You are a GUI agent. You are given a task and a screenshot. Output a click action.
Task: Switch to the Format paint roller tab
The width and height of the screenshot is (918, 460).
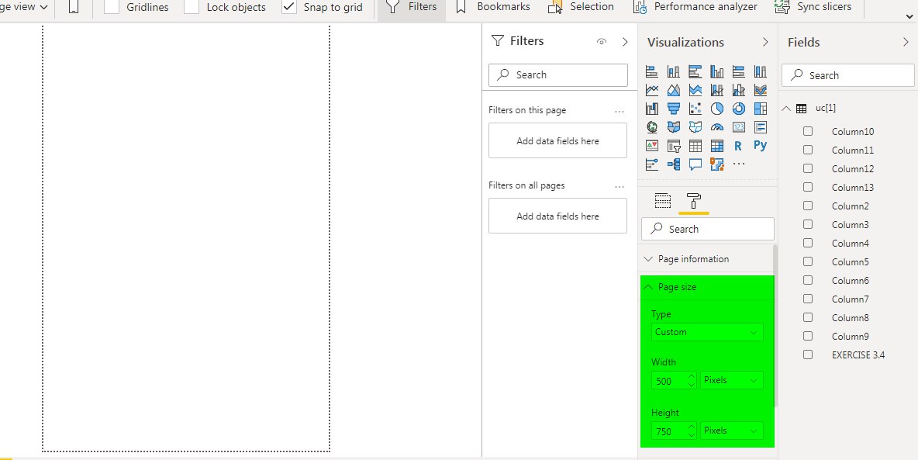pos(694,200)
